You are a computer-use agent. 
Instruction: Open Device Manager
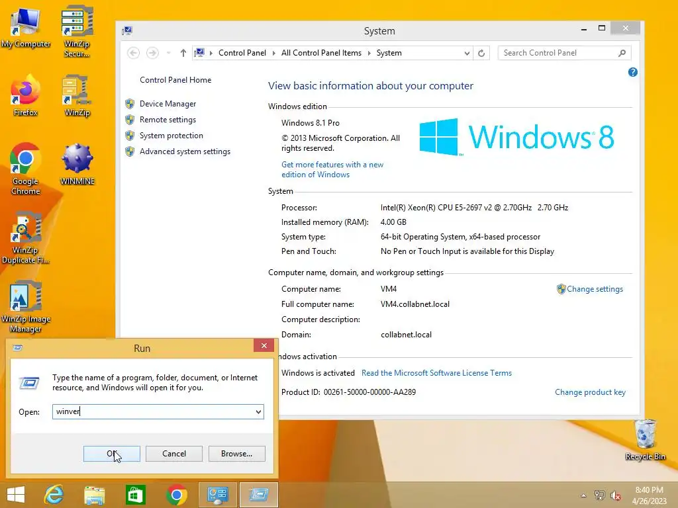click(x=168, y=104)
